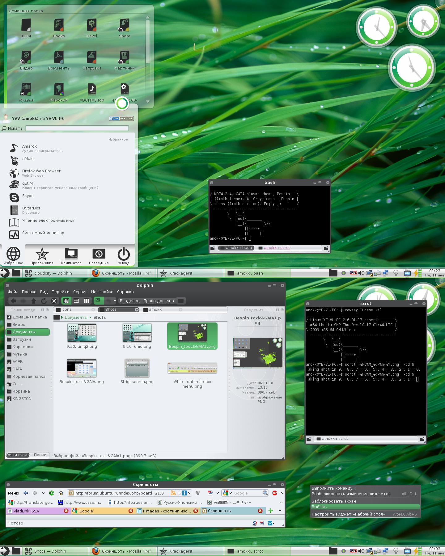Click the volume icon in the 01:23 panel tray

click(x=361, y=273)
